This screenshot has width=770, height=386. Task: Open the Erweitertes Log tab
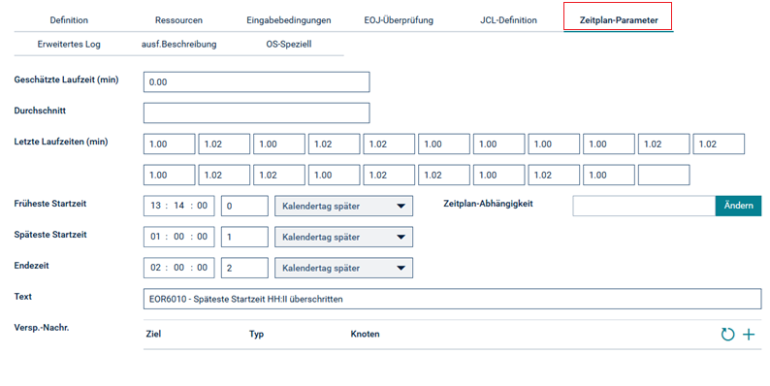coord(69,45)
